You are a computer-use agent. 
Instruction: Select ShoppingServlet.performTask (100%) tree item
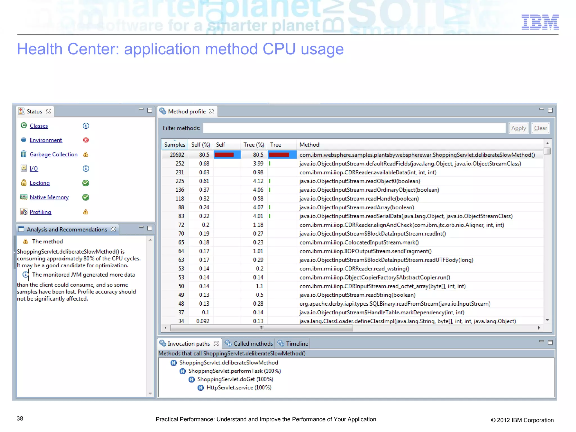(x=235, y=371)
